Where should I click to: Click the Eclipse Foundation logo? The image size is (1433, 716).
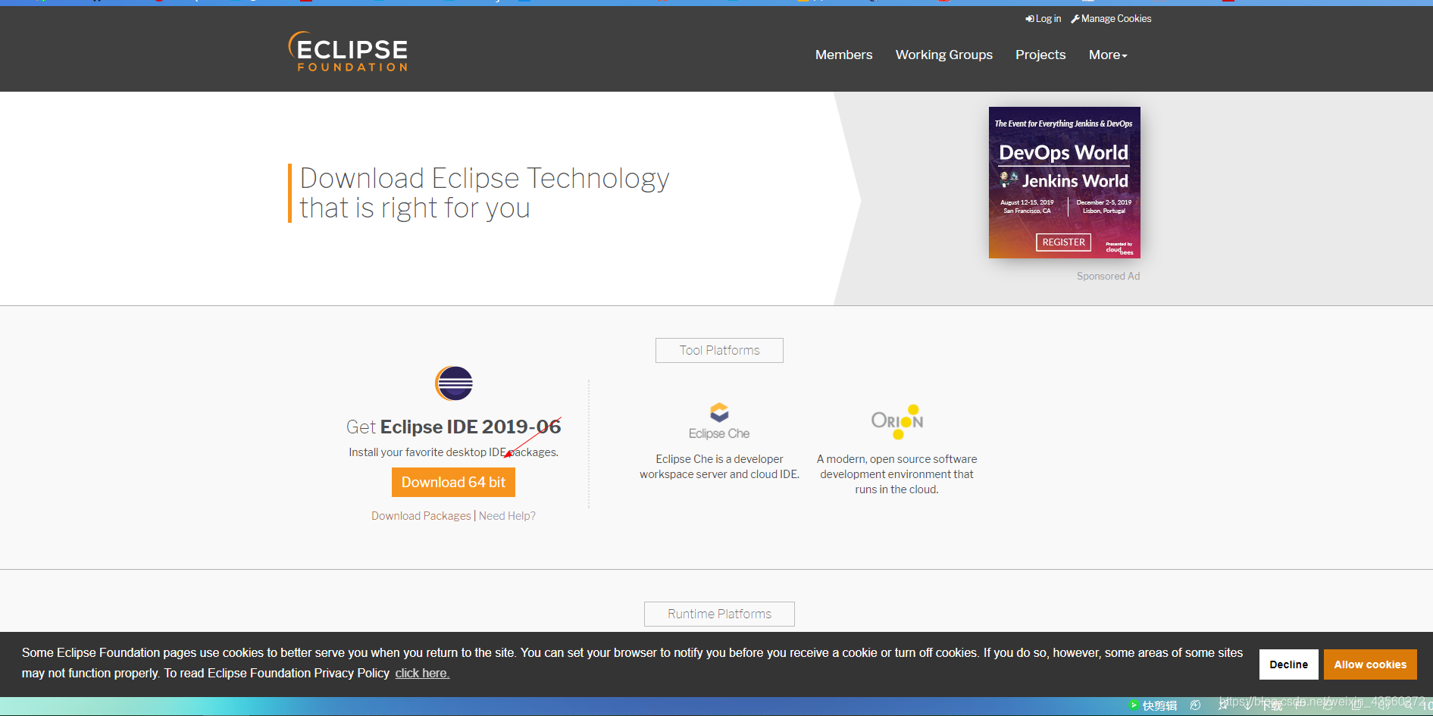coord(348,52)
